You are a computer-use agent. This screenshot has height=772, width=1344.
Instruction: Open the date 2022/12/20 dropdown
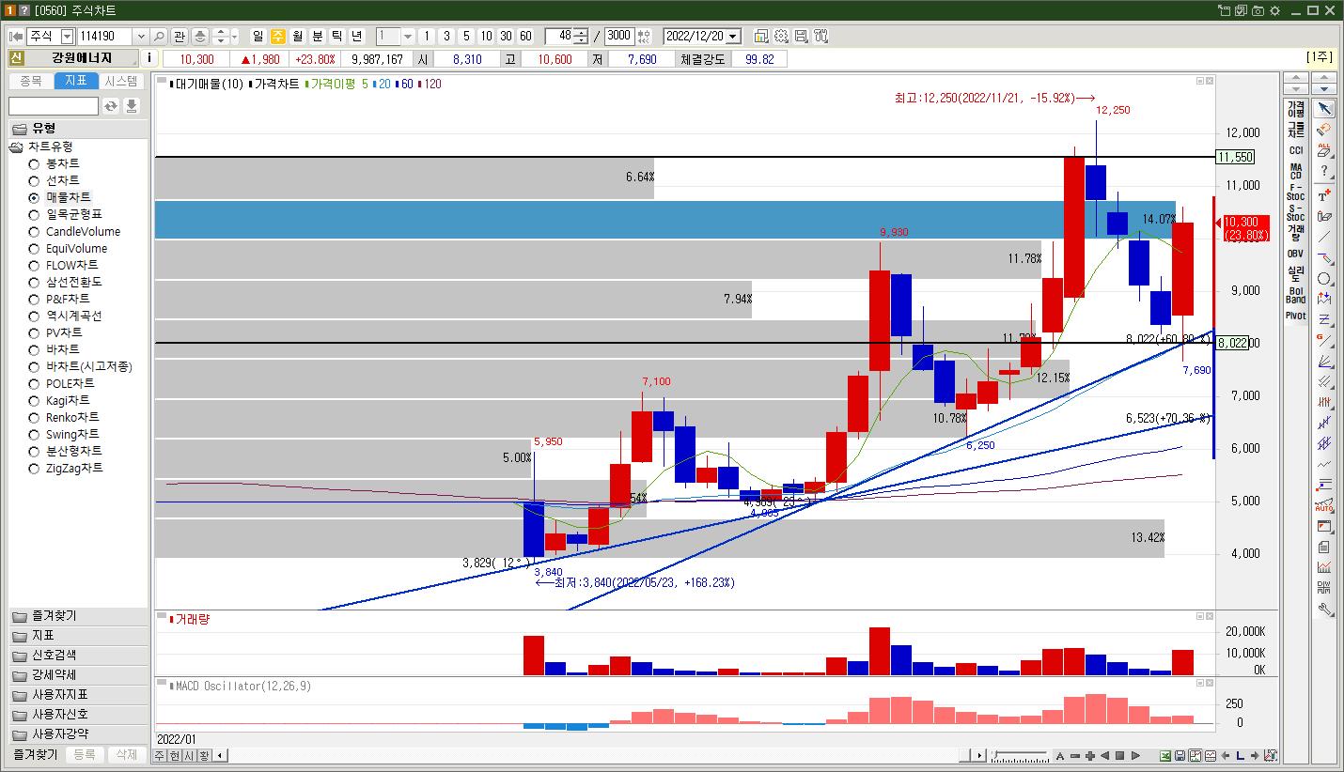(x=733, y=36)
